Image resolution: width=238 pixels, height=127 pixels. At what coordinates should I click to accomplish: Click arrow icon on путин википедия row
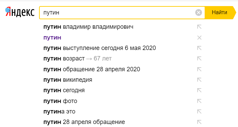pos(199,80)
